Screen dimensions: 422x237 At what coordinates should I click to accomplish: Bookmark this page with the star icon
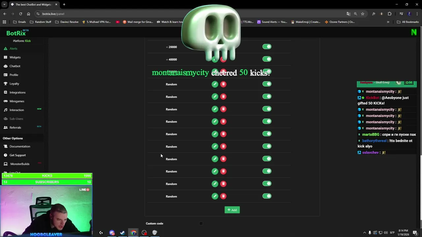[363, 14]
